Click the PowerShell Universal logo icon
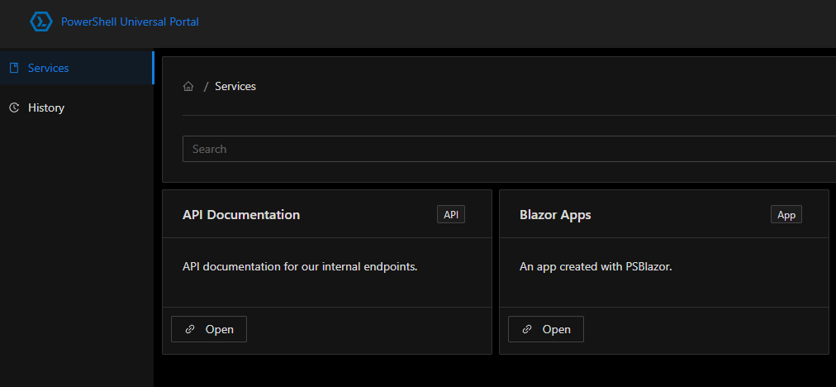Image resolution: width=836 pixels, height=387 pixels. [41, 21]
